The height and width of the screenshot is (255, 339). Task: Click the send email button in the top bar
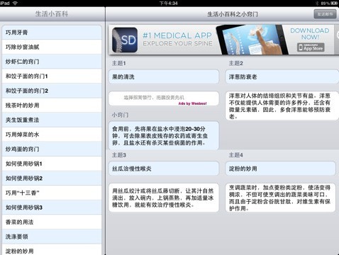point(325,14)
